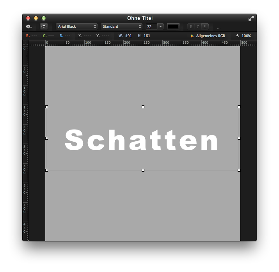279x272 pixels.
Task: Click the zoom magnifier icon
Action: coord(237,36)
